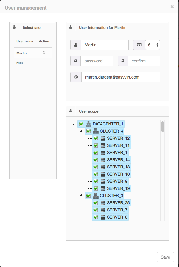Screen dimensions: 179x267
Task: Uncheck the CLUSTER_4 checkbox
Action: (x=88, y=131)
